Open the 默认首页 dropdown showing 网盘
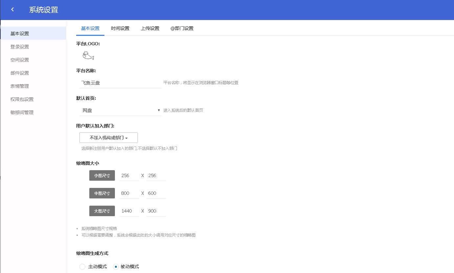This screenshot has width=454, height=273. click(x=120, y=110)
